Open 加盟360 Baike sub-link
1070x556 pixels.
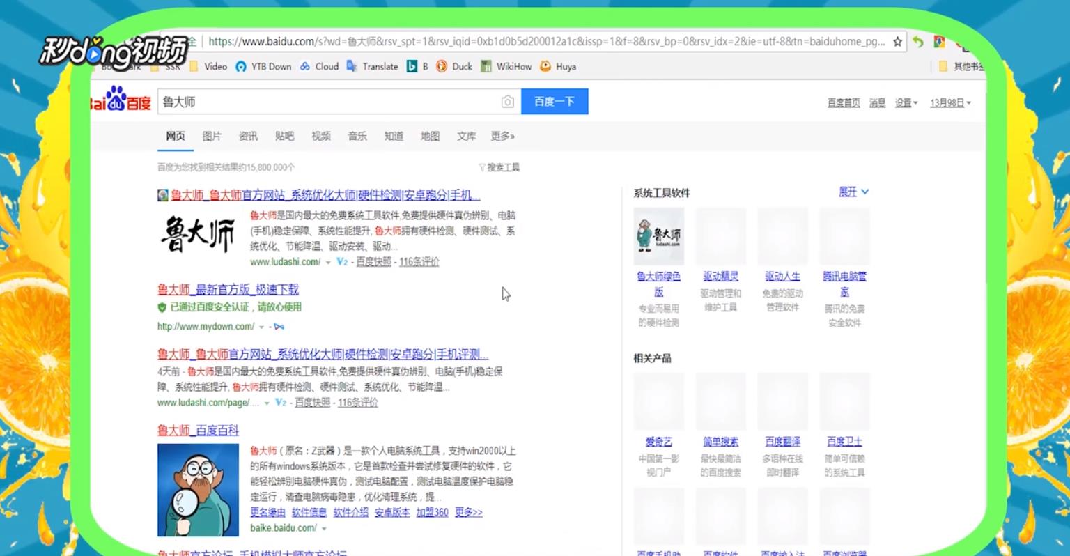(432, 512)
